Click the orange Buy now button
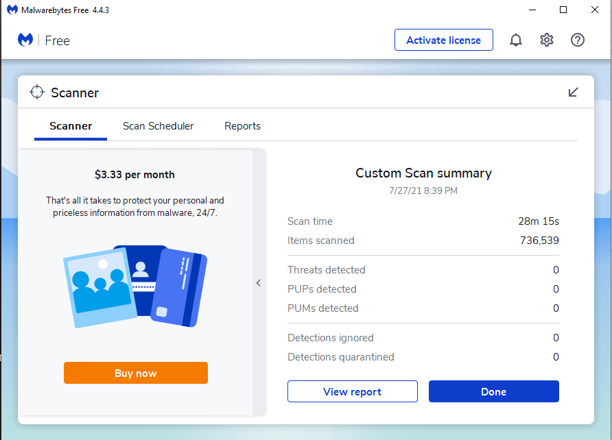Viewport: 612px width, 440px height. [136, 373]
